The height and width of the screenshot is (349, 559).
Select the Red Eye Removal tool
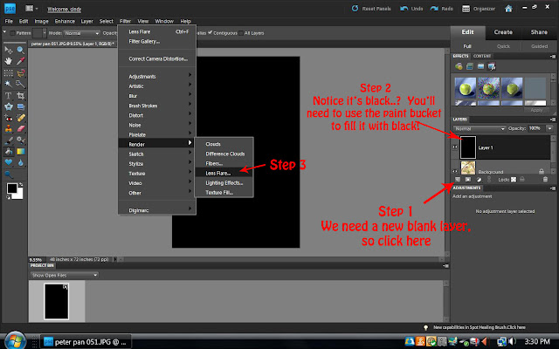pos(8,118)
